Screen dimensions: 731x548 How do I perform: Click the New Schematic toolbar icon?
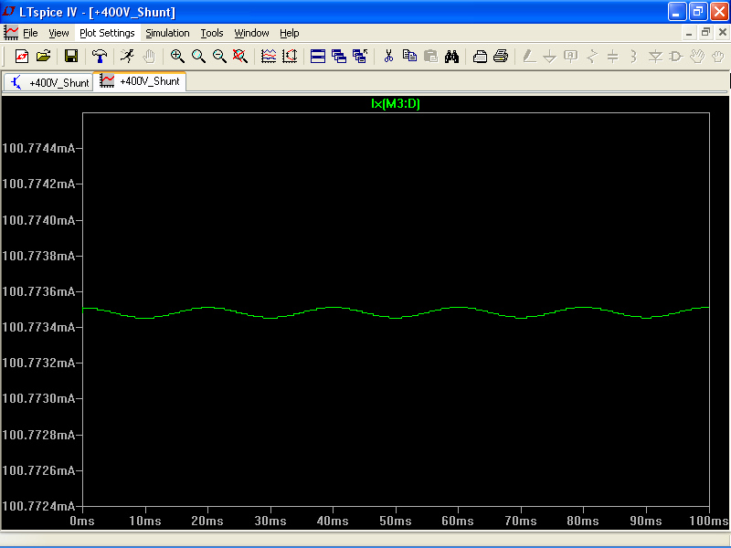22,57
